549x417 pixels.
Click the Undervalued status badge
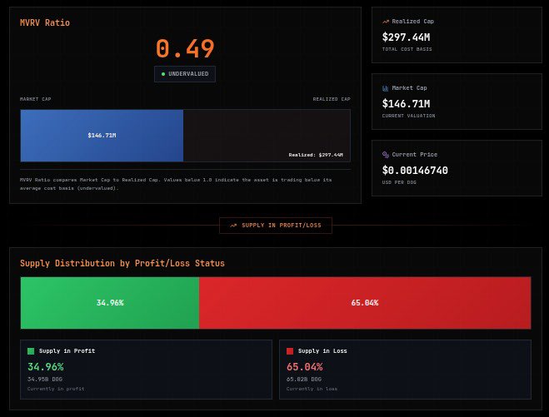(x=185, y=74)
